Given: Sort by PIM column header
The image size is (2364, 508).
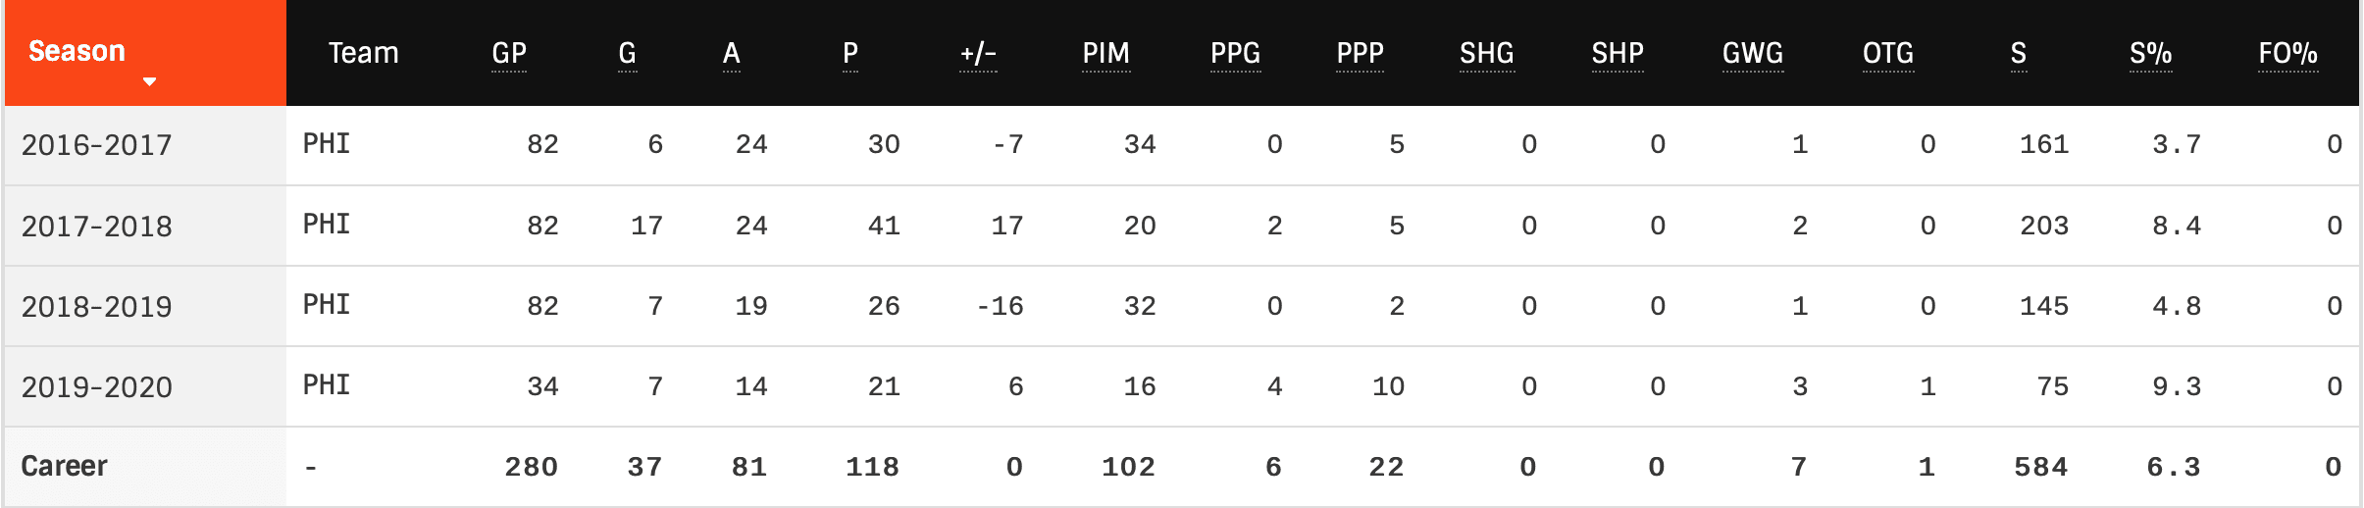Looking at the screenshot, I should (x=1105, y=53).
